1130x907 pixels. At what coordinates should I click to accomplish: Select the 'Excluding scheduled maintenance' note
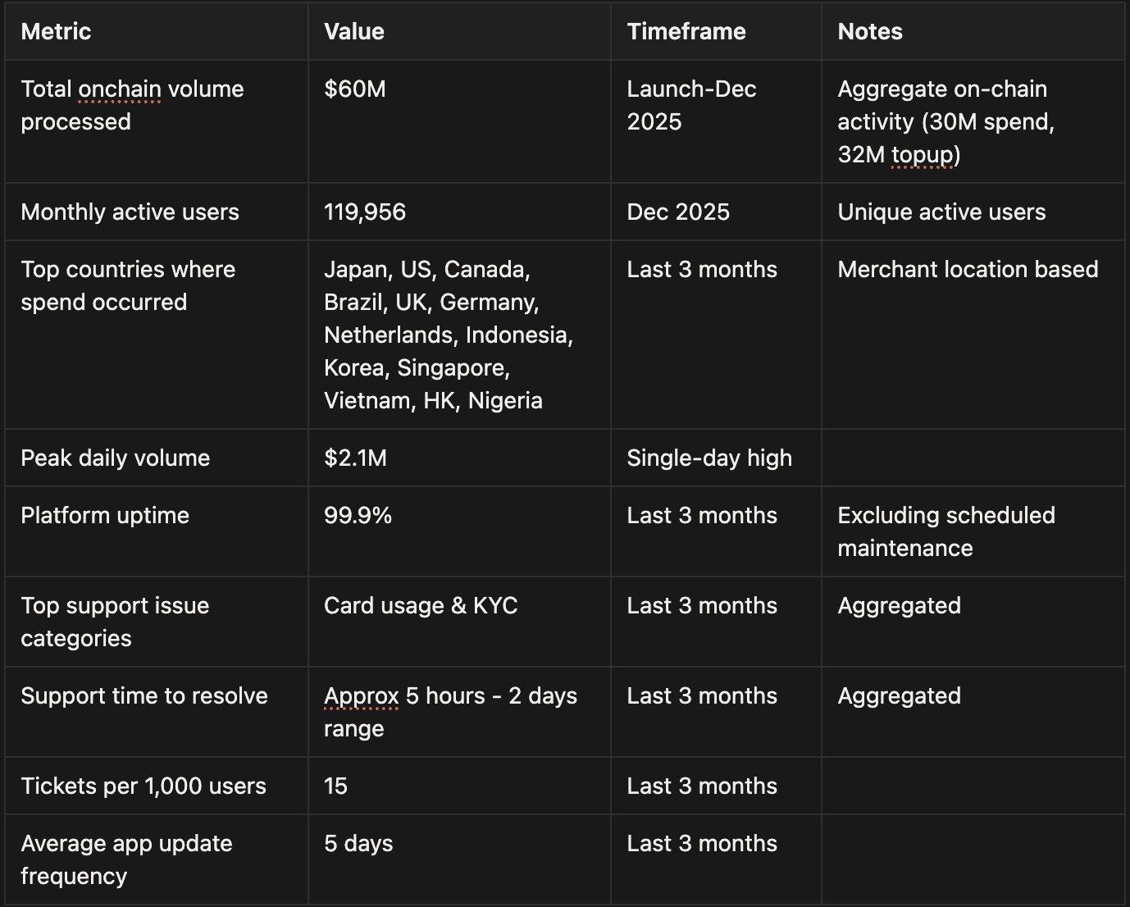pos(946,531)
